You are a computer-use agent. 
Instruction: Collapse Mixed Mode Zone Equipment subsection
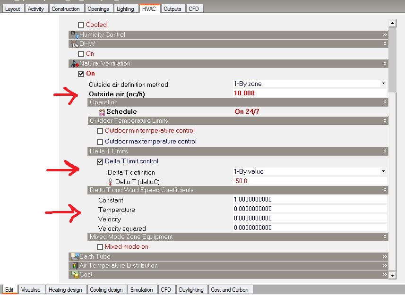pyautogui.click(x=385, y=236)
